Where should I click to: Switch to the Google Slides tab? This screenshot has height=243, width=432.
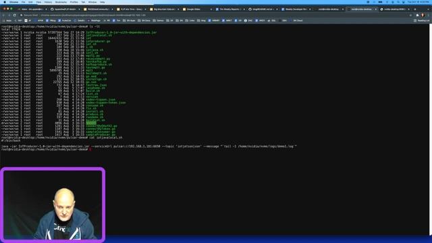click(x=197, y=9)
